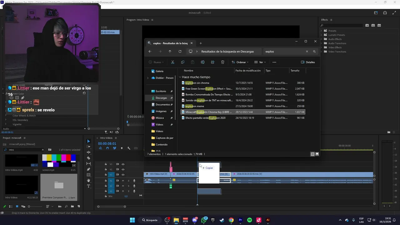Screen dimensions: 400x225
Task: Select the Rectangle tool
Action: click(x=88, y=175)
